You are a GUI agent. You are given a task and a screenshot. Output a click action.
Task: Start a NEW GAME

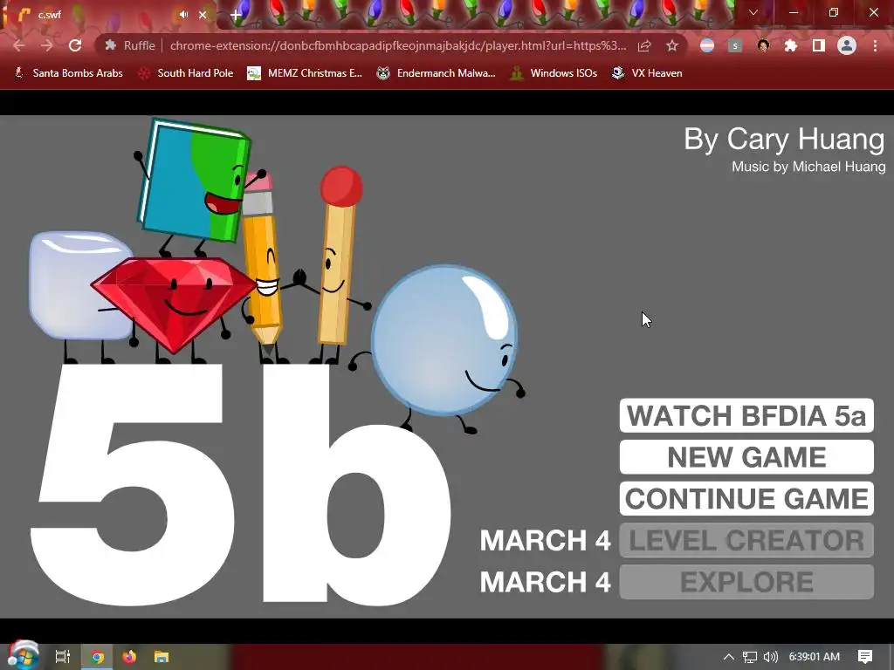tap(746, 457)
